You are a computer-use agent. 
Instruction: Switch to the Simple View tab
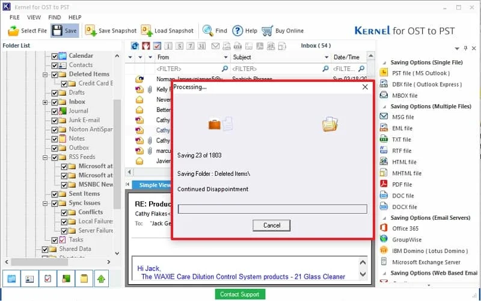point(153,185)
